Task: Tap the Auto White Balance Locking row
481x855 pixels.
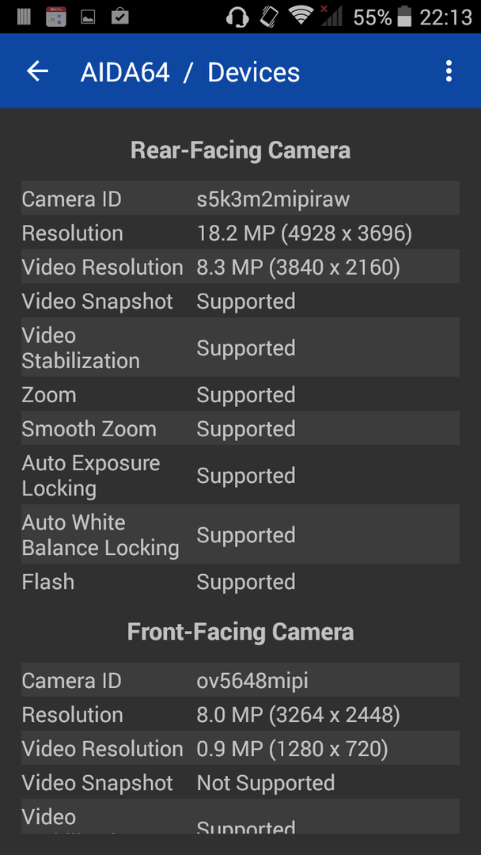Action: (x=240, y=534)
